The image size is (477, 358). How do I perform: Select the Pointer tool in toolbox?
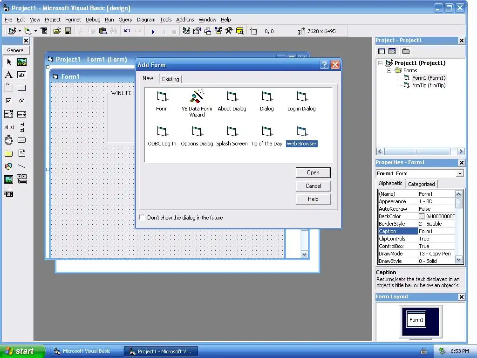[x=9, y=62]
